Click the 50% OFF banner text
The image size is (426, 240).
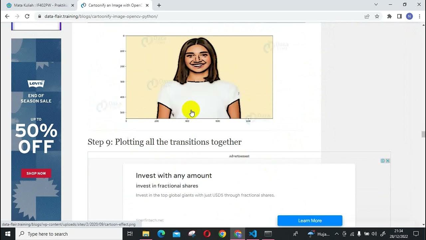[x=36, y=139]
